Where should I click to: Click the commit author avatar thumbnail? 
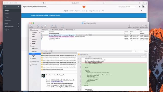(x=43, y=76)
